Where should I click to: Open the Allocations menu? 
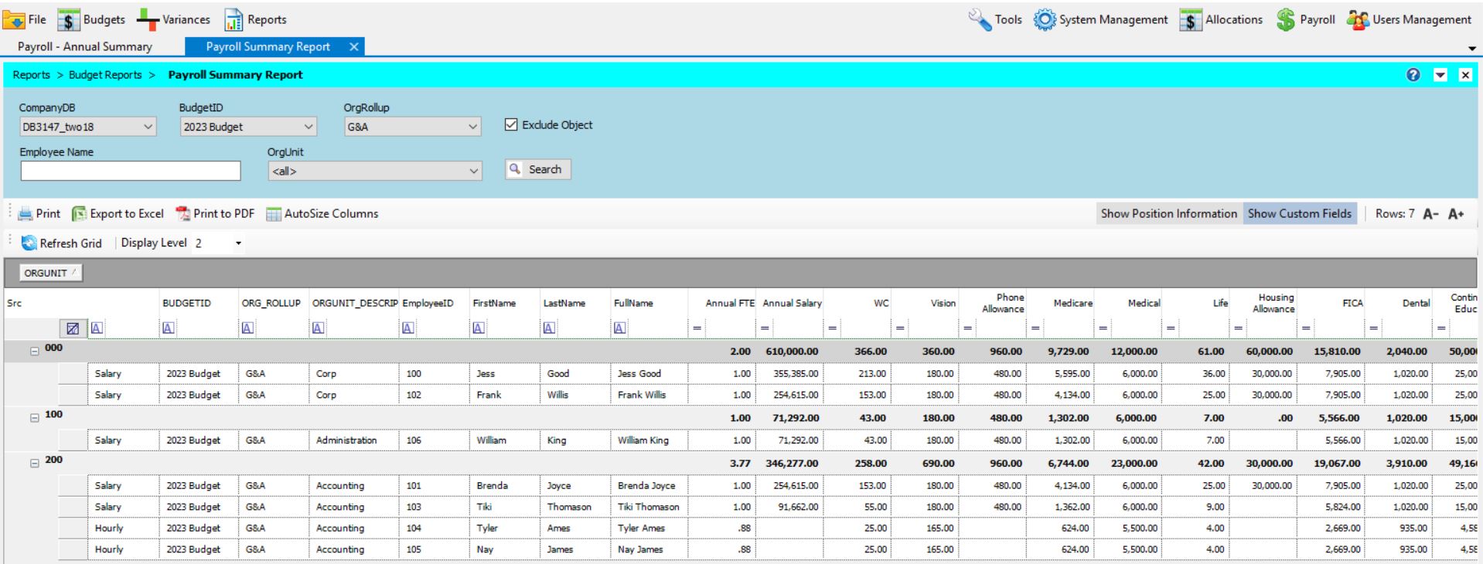(x=1221, y=20)
